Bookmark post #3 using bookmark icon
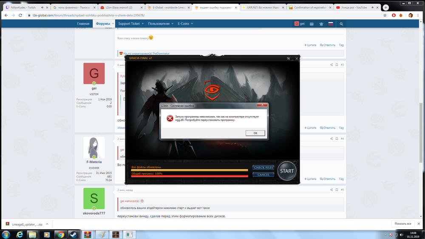 coord(337,65)
